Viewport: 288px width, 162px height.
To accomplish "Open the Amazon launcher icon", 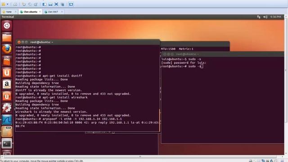I will (7, 85).
